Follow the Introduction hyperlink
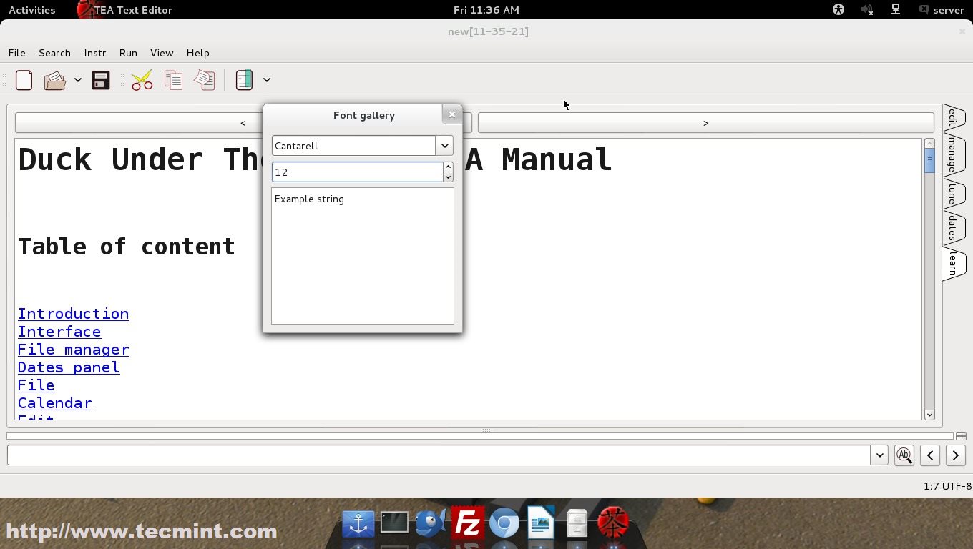Viewport: 973px width, 549px height. point(73,314)
